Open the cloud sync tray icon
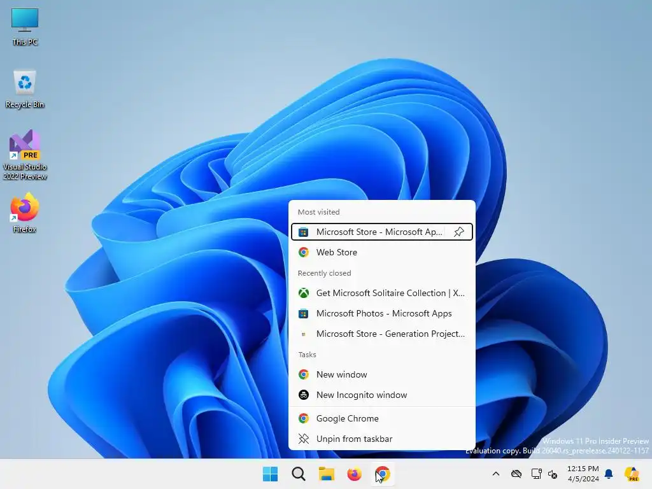Screen dimensions: 652x489 516,474
